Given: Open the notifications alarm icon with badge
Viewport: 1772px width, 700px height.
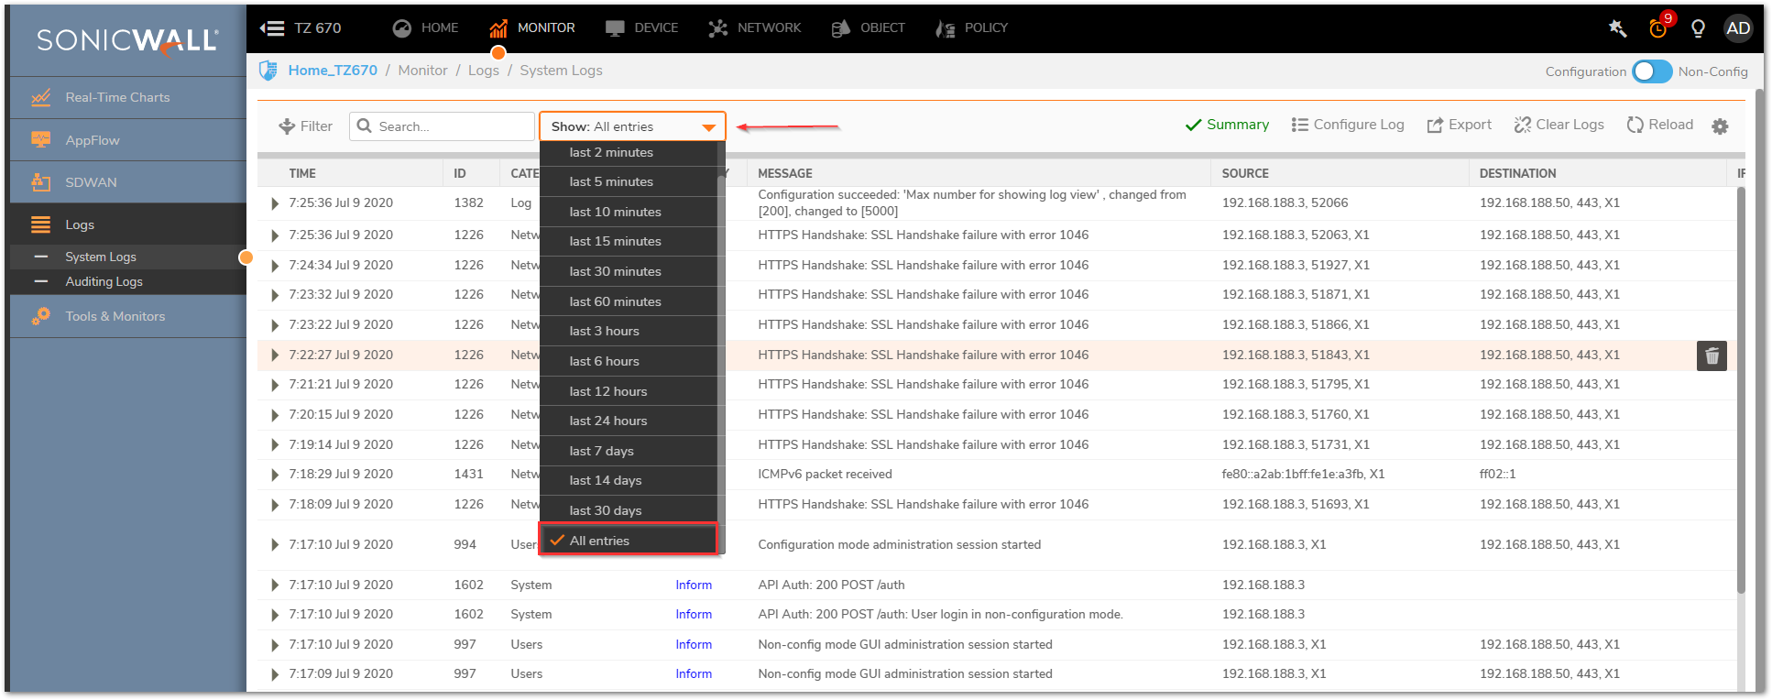Looking at the screenshot, I should coord(1658,28).
